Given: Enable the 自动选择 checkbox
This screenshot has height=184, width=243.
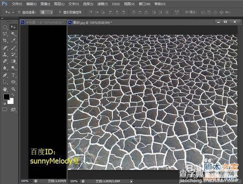Looking at the screenshot, I should (19, 12).
